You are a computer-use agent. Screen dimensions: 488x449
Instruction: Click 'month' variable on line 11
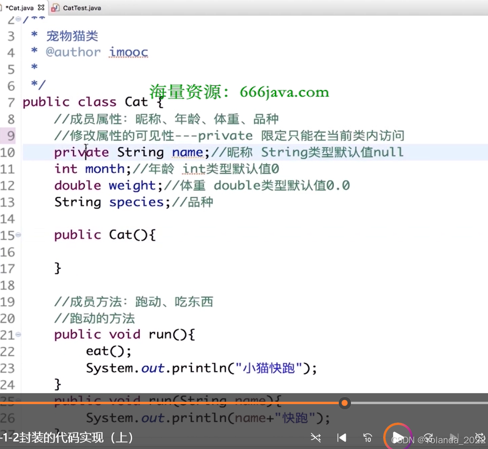tap(105, 169)
